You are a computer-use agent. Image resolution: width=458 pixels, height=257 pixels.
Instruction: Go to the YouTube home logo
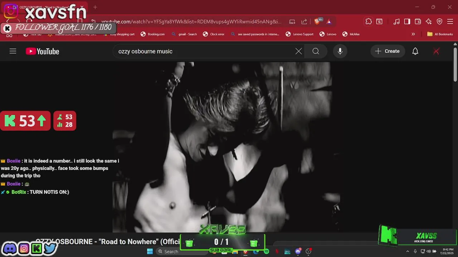42,51
